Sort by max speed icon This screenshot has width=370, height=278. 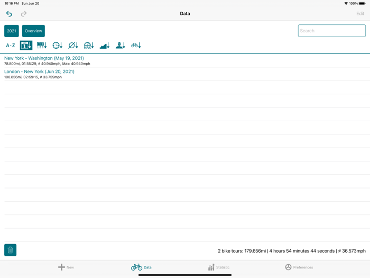point(89,46)
